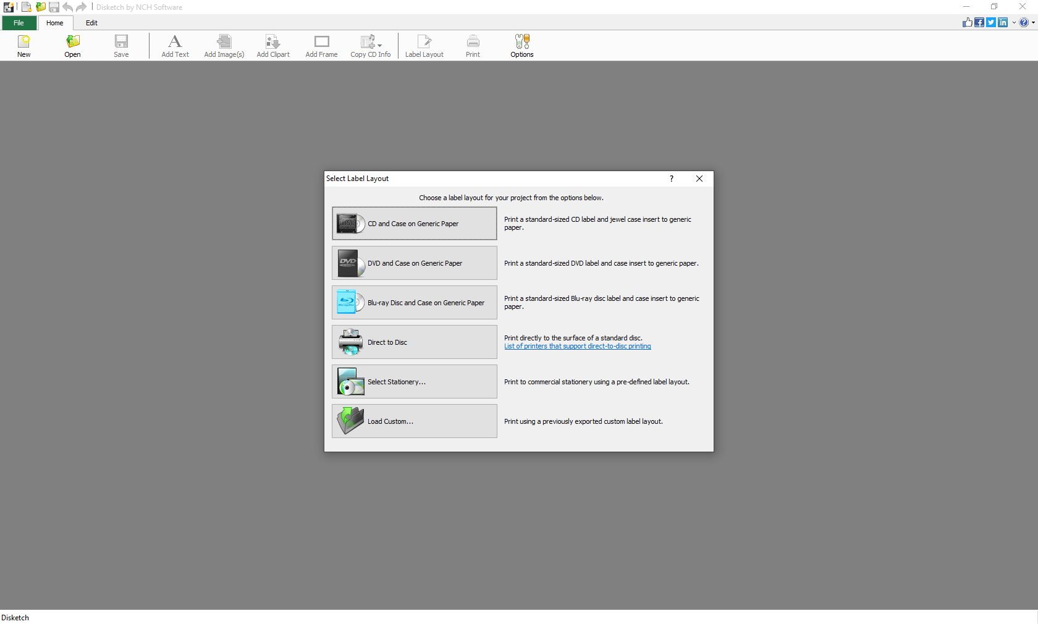The height and width of the screenshot is (624, 1038).
Task: Open the social sharing chevron dropdown
Action: coord(1014,22)
